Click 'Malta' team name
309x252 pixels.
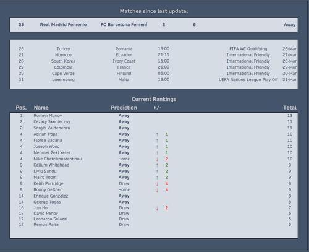pos(124,80)
